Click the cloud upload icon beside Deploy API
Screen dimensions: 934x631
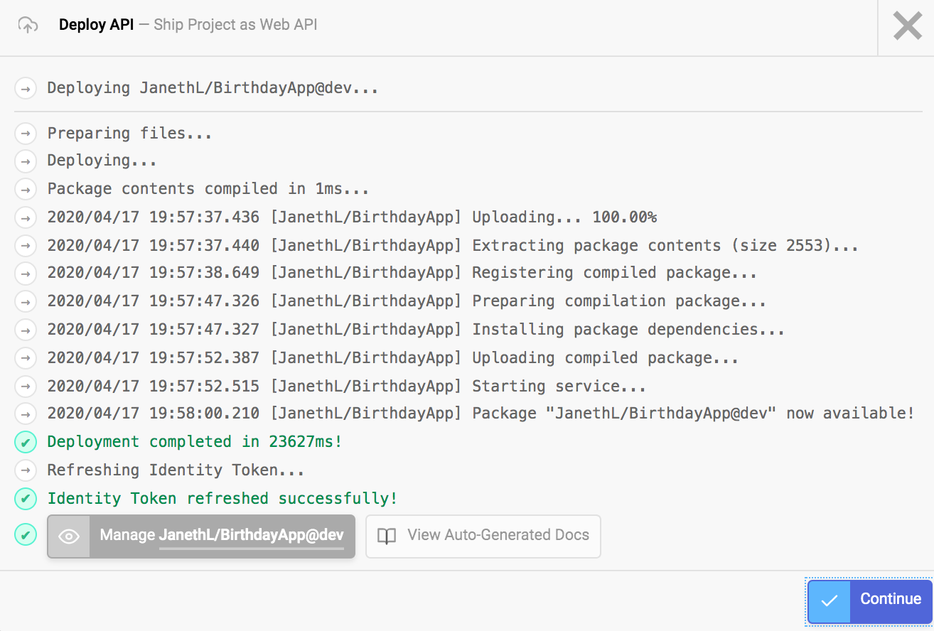28,25
